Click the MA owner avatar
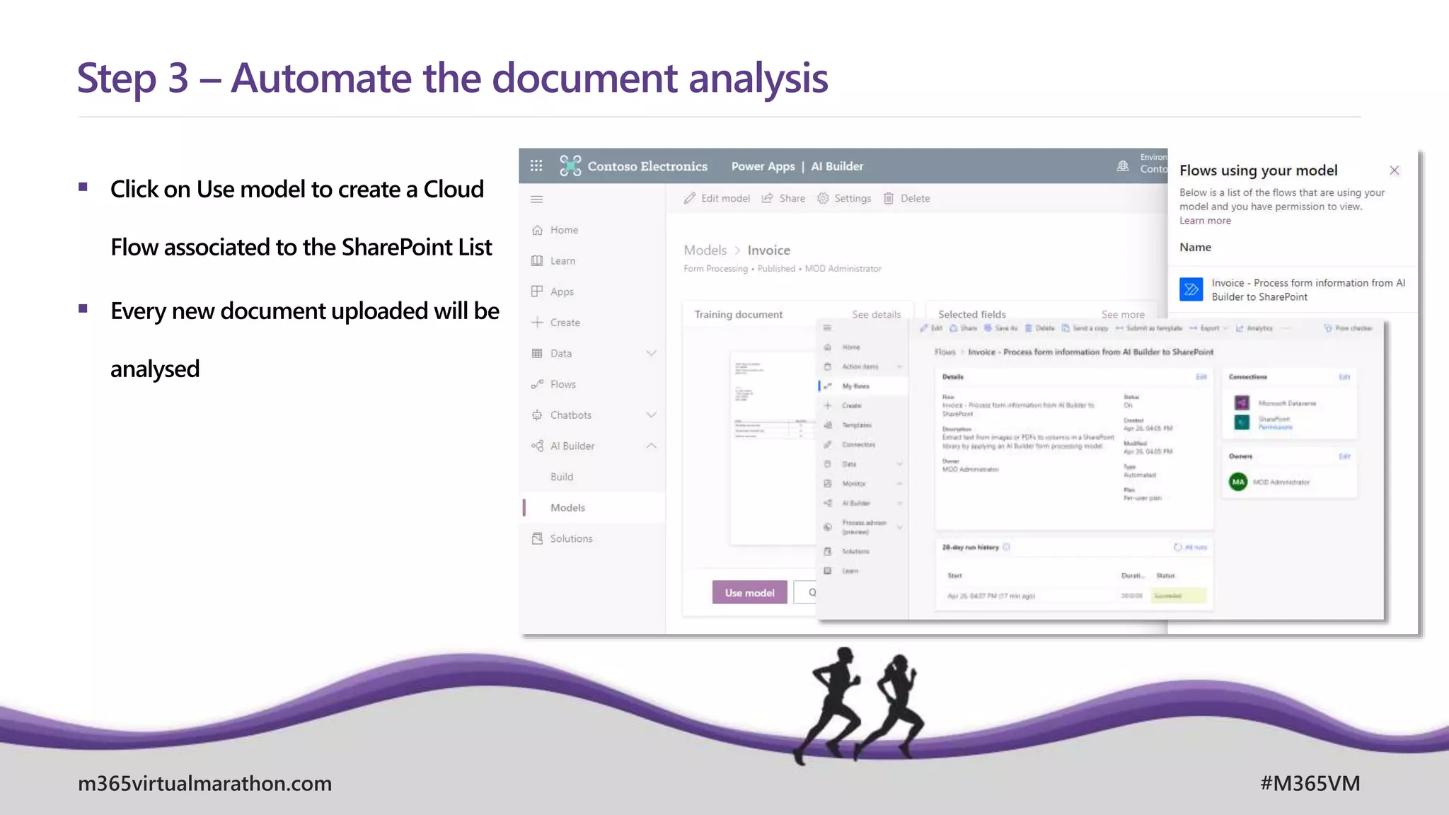The height and width of the screenshot is (815, 1449). tap(1238, 482)
